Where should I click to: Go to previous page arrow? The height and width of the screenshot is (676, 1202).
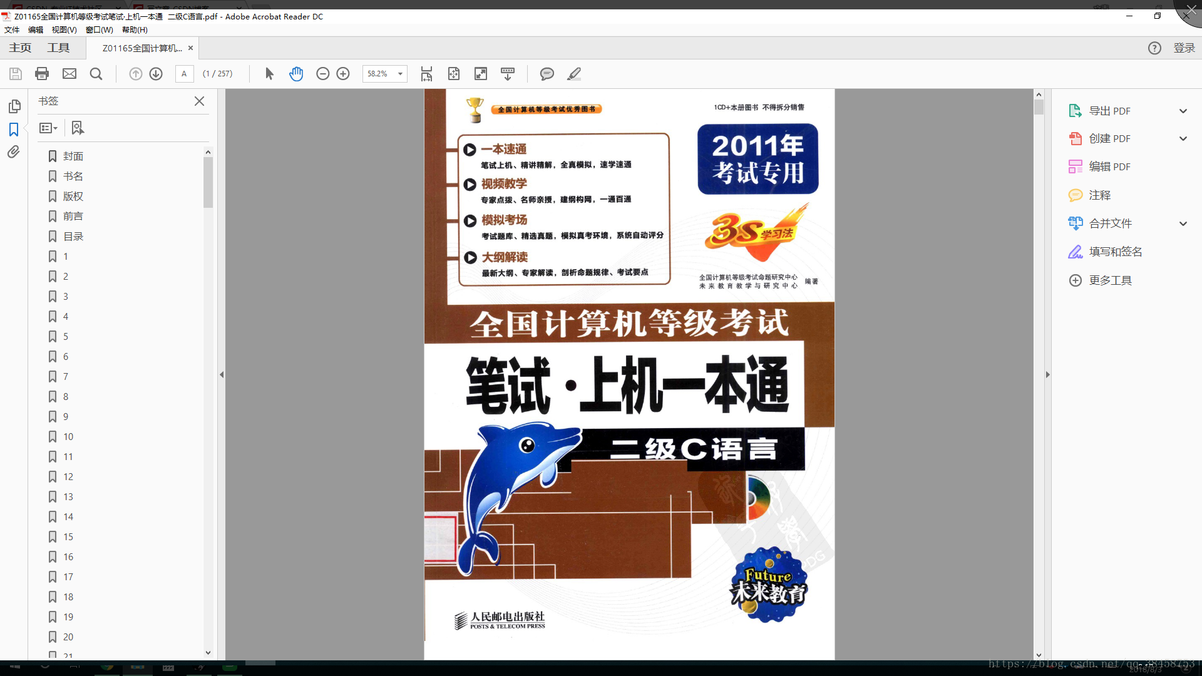pos(135,74)
